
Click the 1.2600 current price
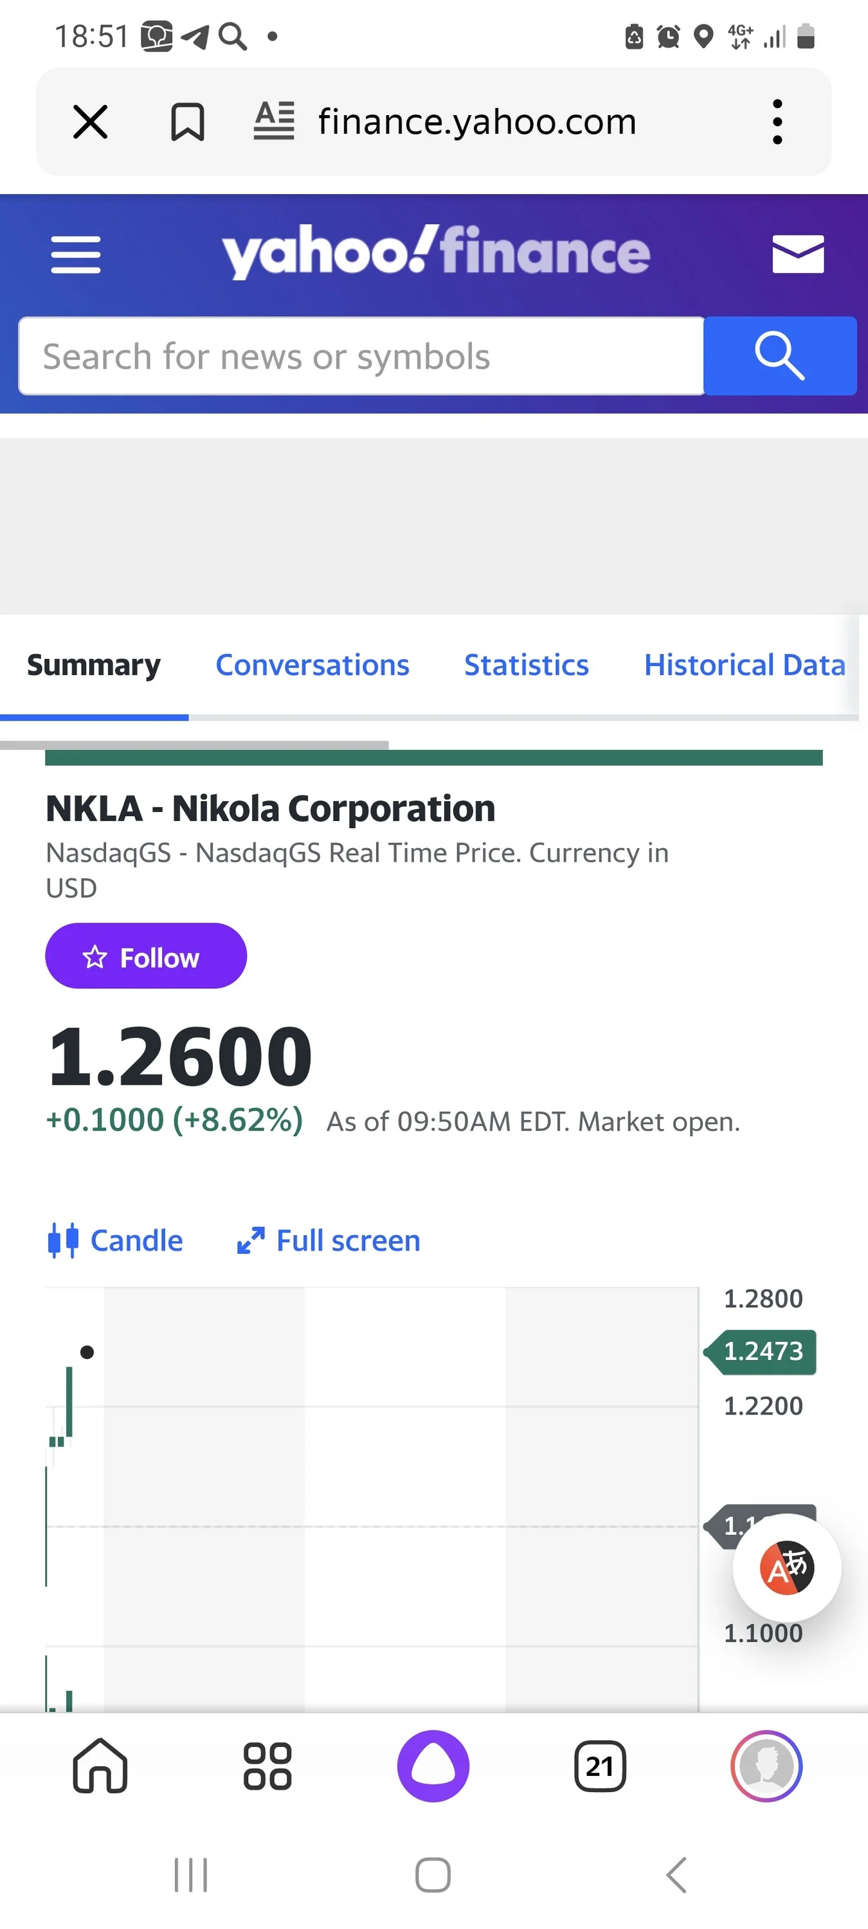point(180,1056)
